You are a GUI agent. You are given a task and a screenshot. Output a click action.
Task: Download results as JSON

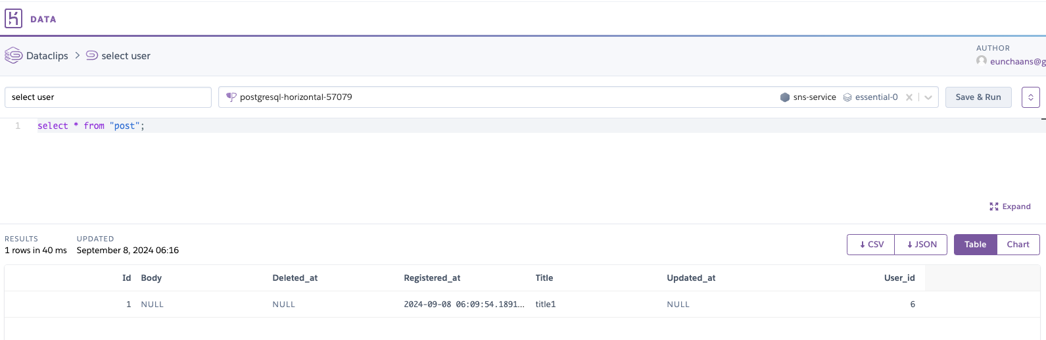point(922,245)
